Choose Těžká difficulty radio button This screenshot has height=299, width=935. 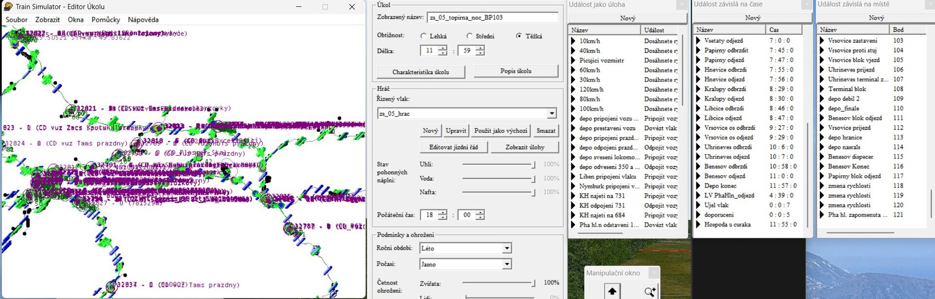click(x=519, y=36)
